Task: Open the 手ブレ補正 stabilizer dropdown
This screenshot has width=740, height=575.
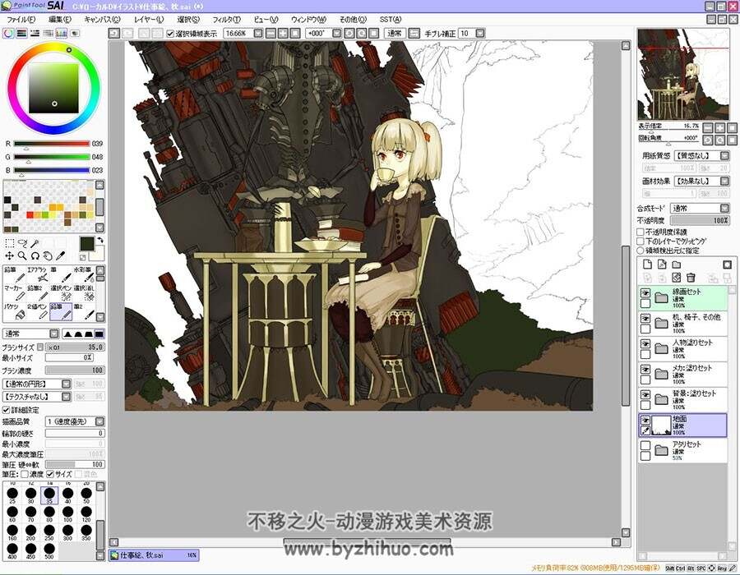Action: click(x=480, y=34)
